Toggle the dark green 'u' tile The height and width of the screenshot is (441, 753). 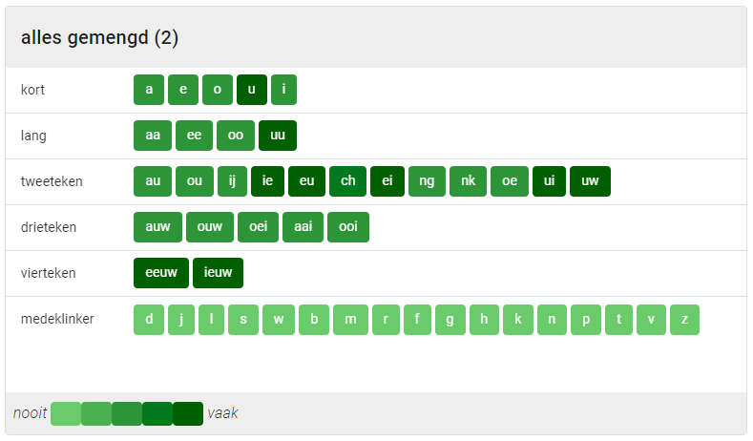[x=251, y=90]
